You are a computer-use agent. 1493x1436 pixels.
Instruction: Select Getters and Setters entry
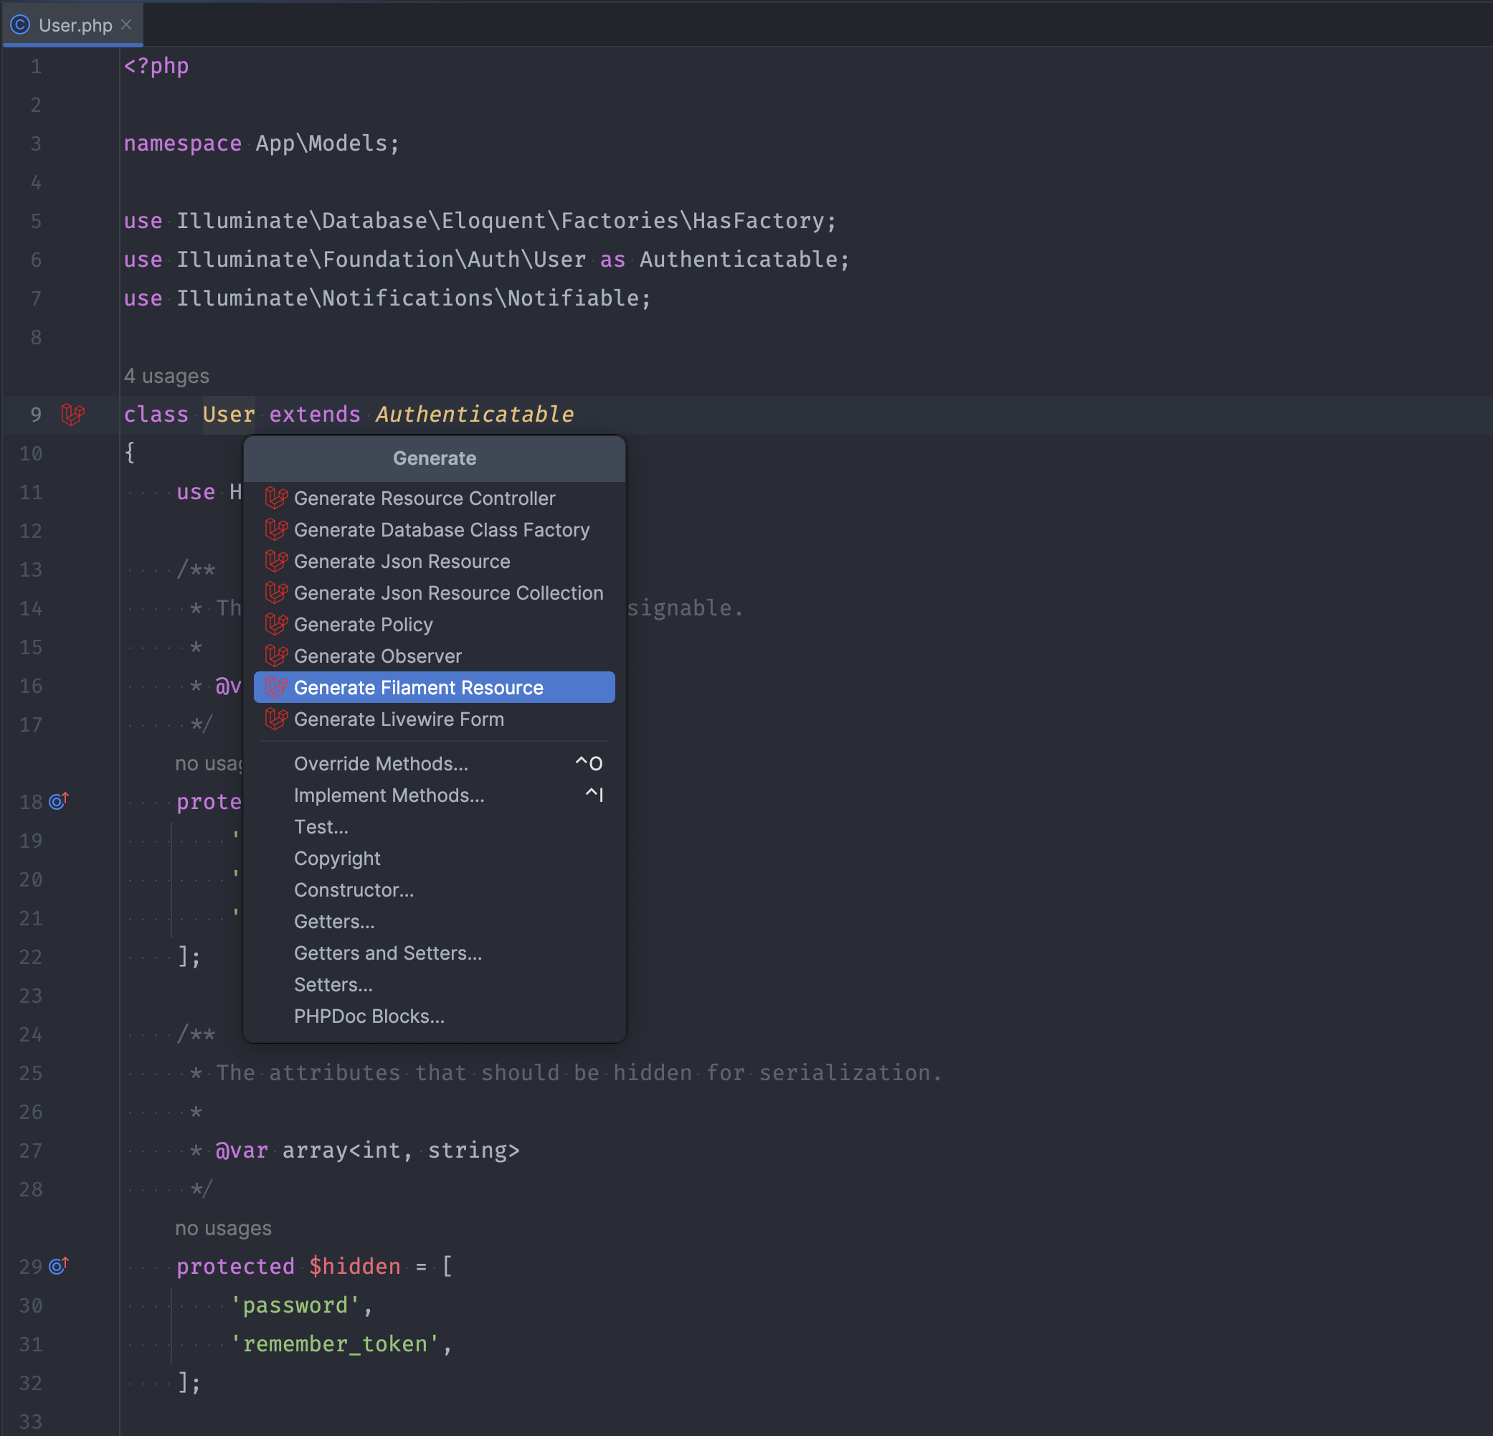[388, 953]
